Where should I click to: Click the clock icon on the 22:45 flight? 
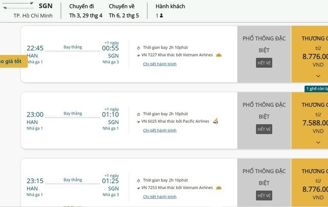pyautogui.click(x=138, y=48)
